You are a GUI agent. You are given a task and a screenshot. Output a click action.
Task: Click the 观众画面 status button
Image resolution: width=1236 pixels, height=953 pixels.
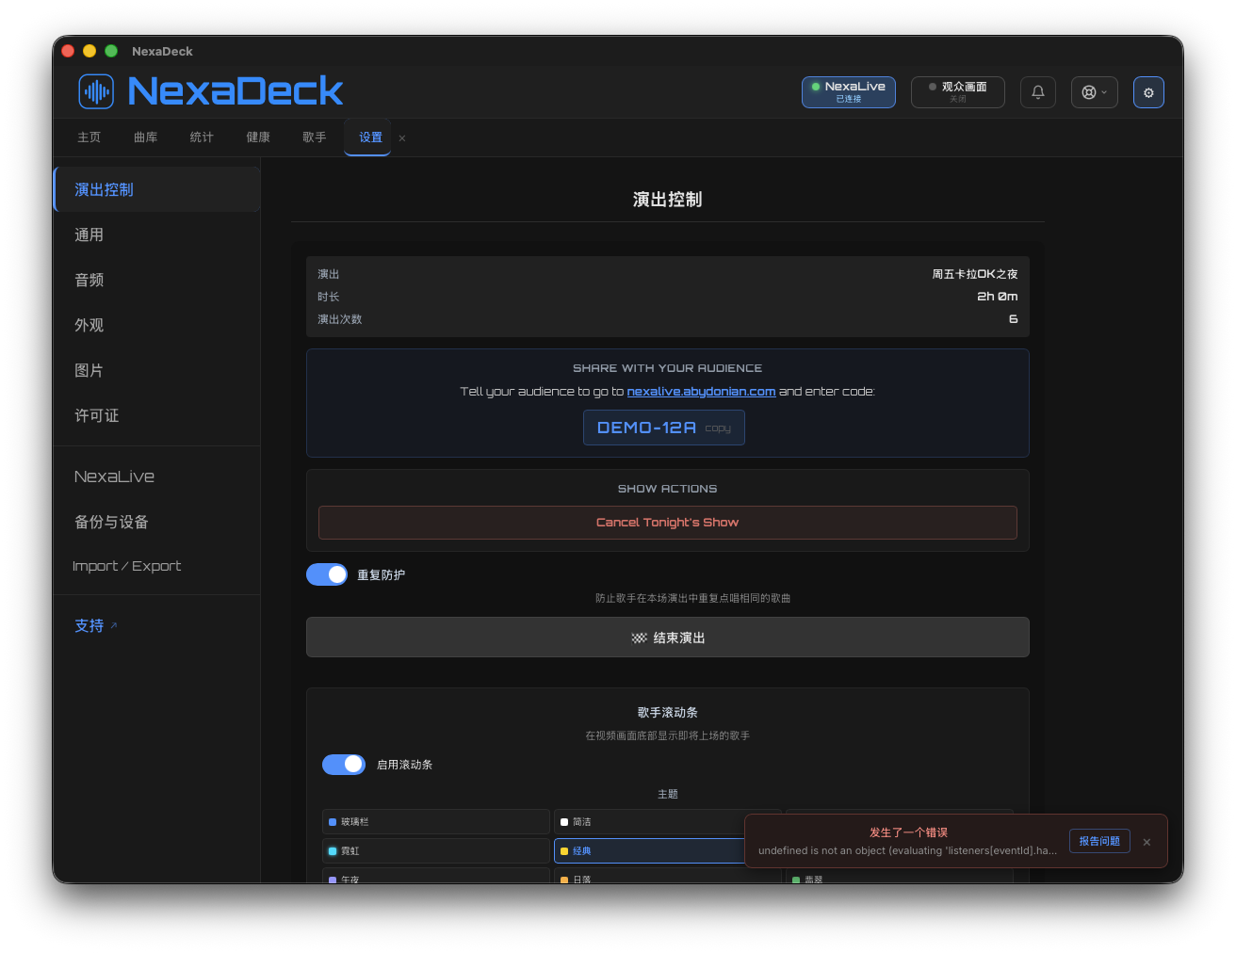pos(958,92)
